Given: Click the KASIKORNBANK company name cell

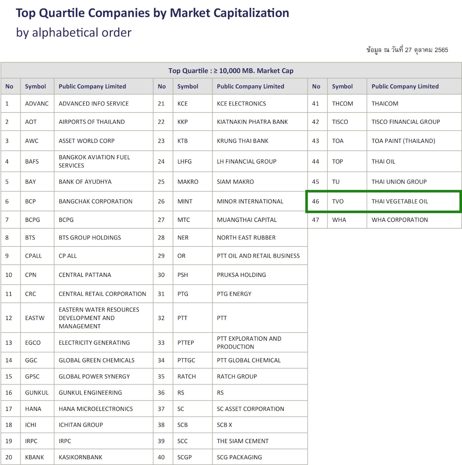Looking at the screenshot, I should click(81, 457).
